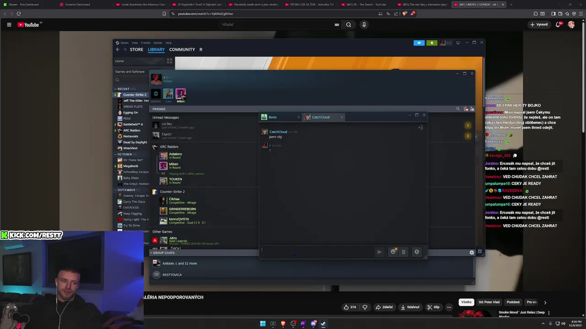The height and width of the screenshot is (329, 586).
Task: Open Steam menu in menu bar
Action: coord(125,42)
